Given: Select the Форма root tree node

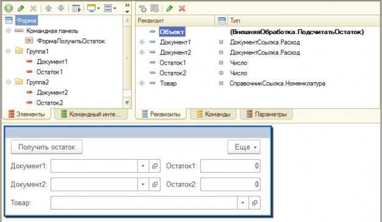Looking at the screenshot, I should pos(26,21).
